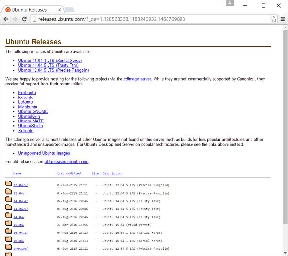The height and width of the screenshot is (256, 288).
Task: Open Ubuntu 16.04.1 LTS (Xenial Xerus) link
Action: pyautogui.click(x=50, y=61)
